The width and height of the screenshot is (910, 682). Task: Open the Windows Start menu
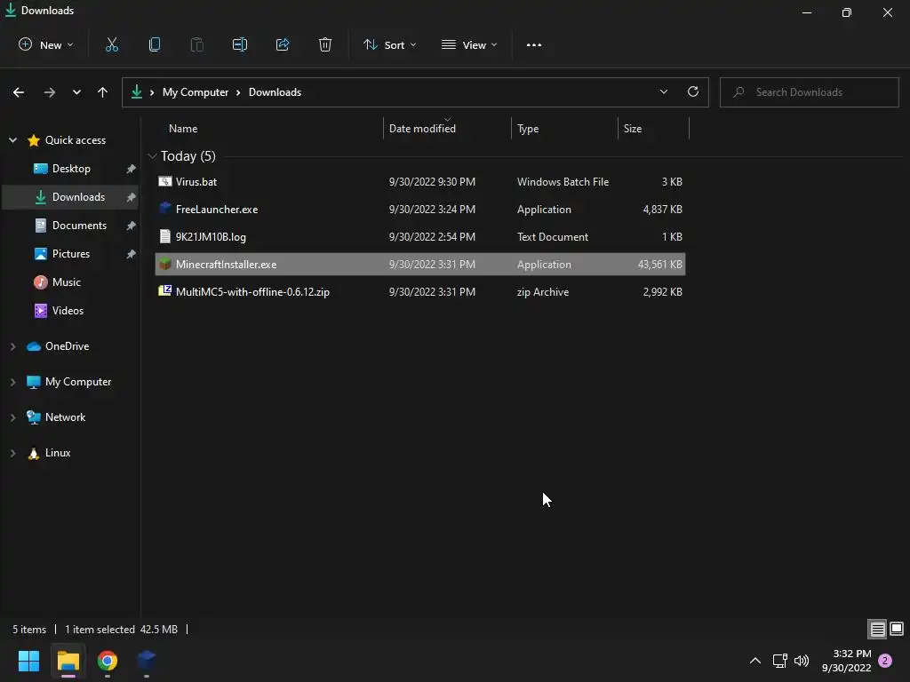[28, 661]
